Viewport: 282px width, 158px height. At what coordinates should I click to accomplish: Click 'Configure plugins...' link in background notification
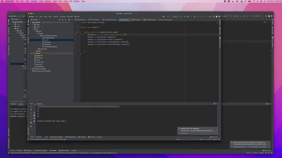(239, 147)
